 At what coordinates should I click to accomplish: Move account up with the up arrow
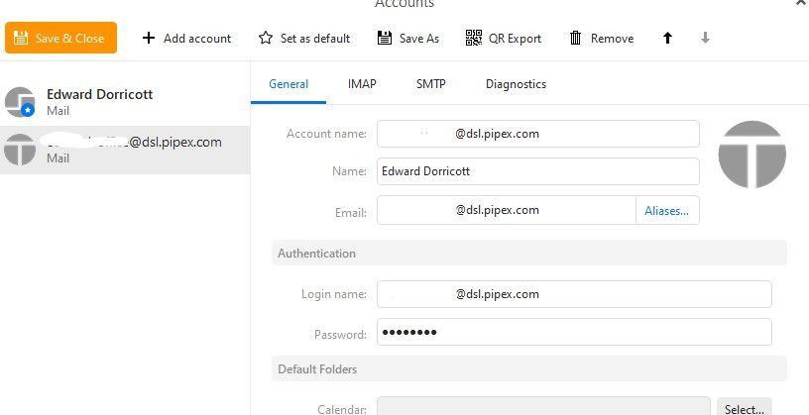click(x=667, y=39)
